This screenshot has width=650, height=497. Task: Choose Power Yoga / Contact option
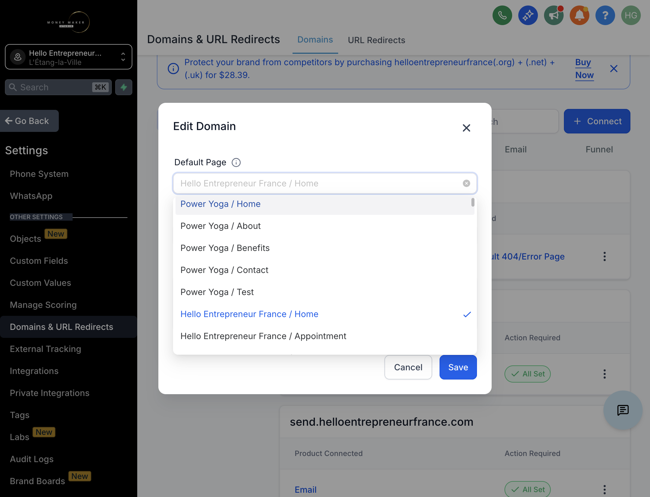[325, 270]
